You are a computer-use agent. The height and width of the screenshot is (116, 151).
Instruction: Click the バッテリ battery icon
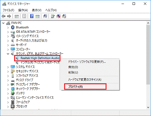13,93
